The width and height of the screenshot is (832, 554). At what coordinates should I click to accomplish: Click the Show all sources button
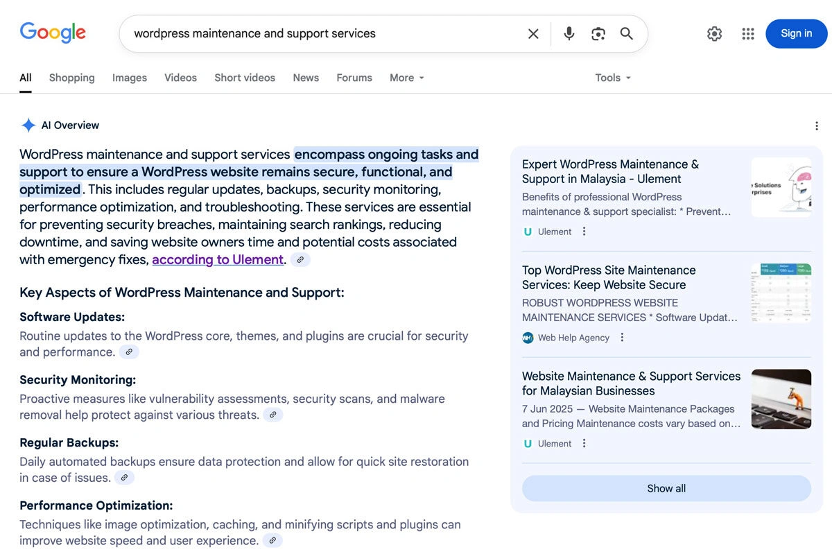click(666, 488)
